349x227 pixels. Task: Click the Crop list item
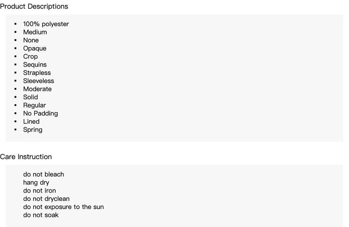tap(31, 57)
